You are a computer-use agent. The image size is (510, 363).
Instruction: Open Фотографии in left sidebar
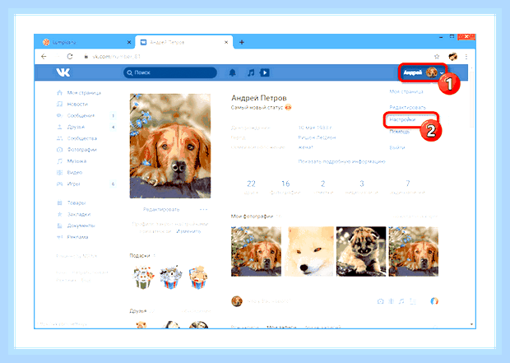[x=82, y=150]
